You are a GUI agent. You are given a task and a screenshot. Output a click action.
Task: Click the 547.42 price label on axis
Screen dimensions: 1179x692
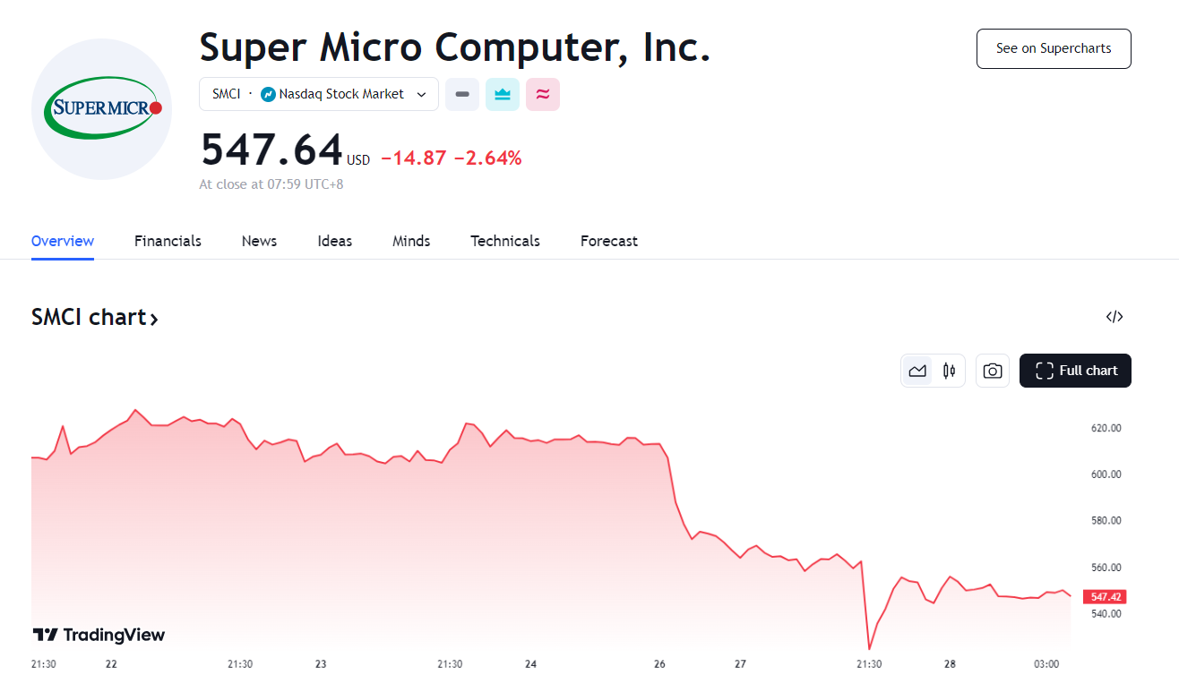click(x=1106, y=596)
